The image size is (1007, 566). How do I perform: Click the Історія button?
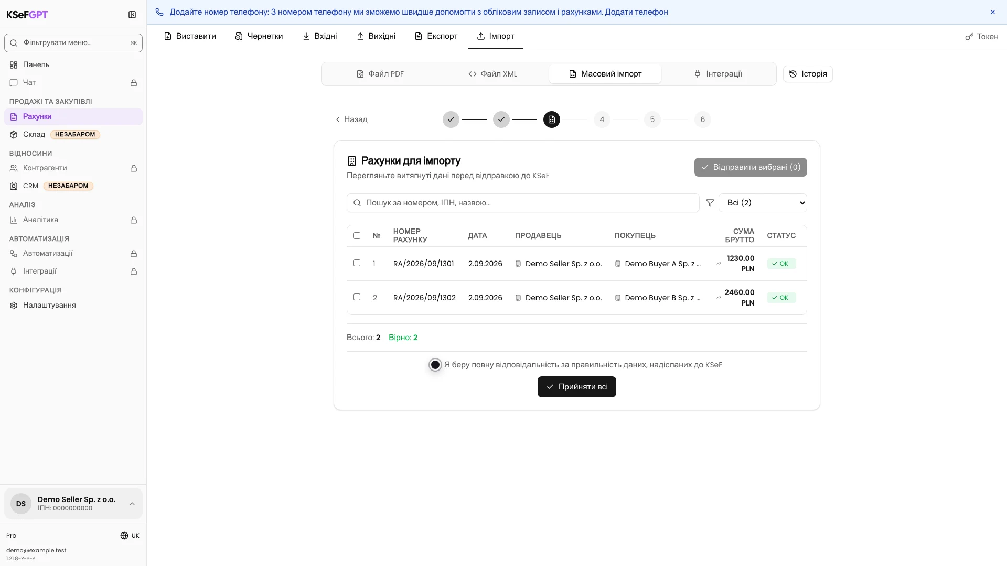pos(808,74)
